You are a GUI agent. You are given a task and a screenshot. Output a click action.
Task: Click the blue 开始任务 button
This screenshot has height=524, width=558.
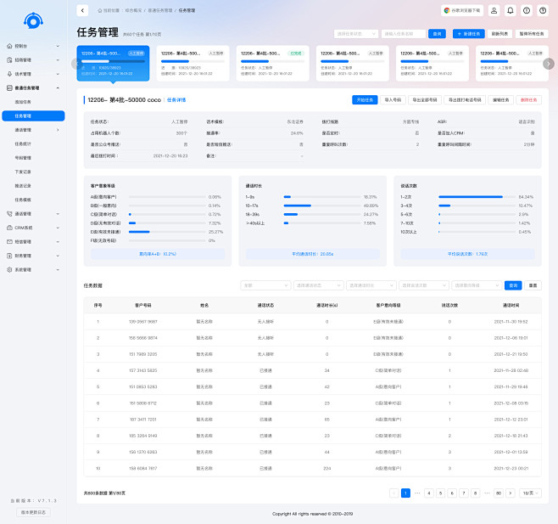(x=365, y=99)
